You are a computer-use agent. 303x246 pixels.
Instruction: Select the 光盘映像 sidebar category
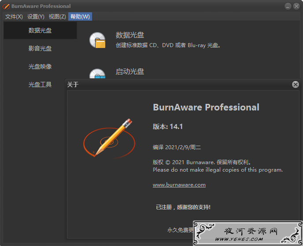[40, 66]
